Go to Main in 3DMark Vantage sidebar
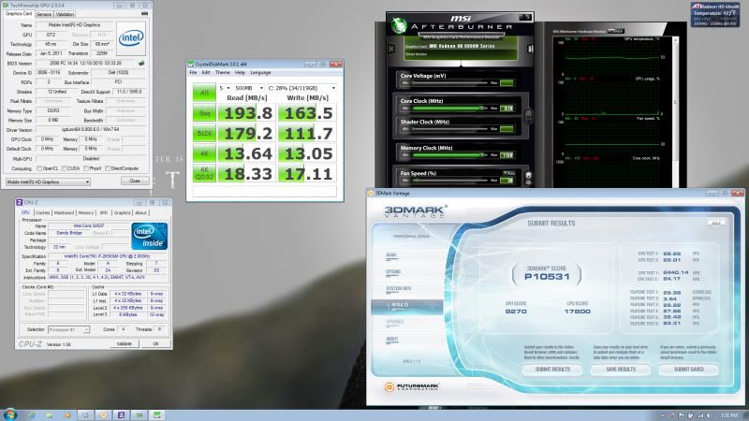This screenshot has height=421, width=749. (x=390, y=255)
